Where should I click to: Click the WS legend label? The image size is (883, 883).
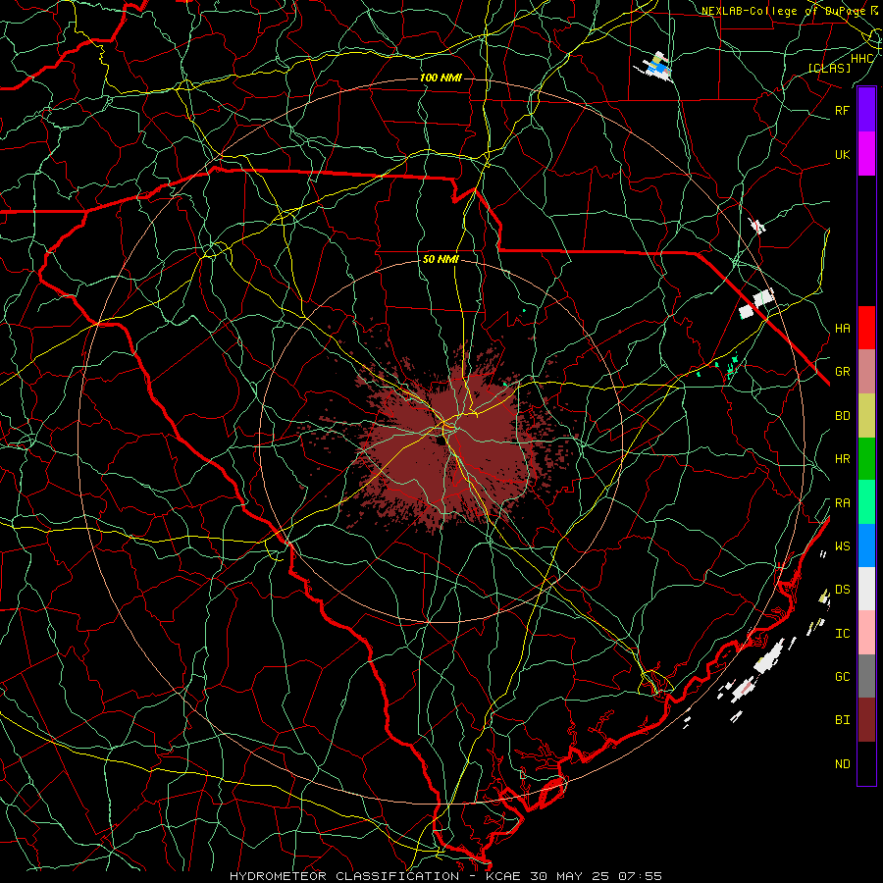coord(842,546)
